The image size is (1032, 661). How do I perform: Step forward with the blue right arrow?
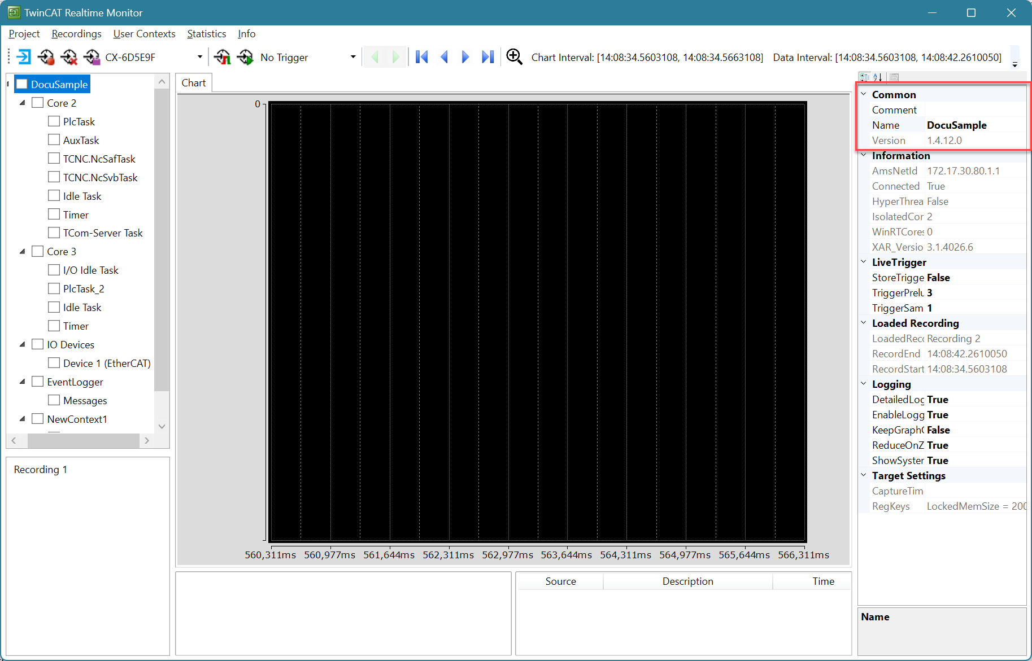pos(465,57)
